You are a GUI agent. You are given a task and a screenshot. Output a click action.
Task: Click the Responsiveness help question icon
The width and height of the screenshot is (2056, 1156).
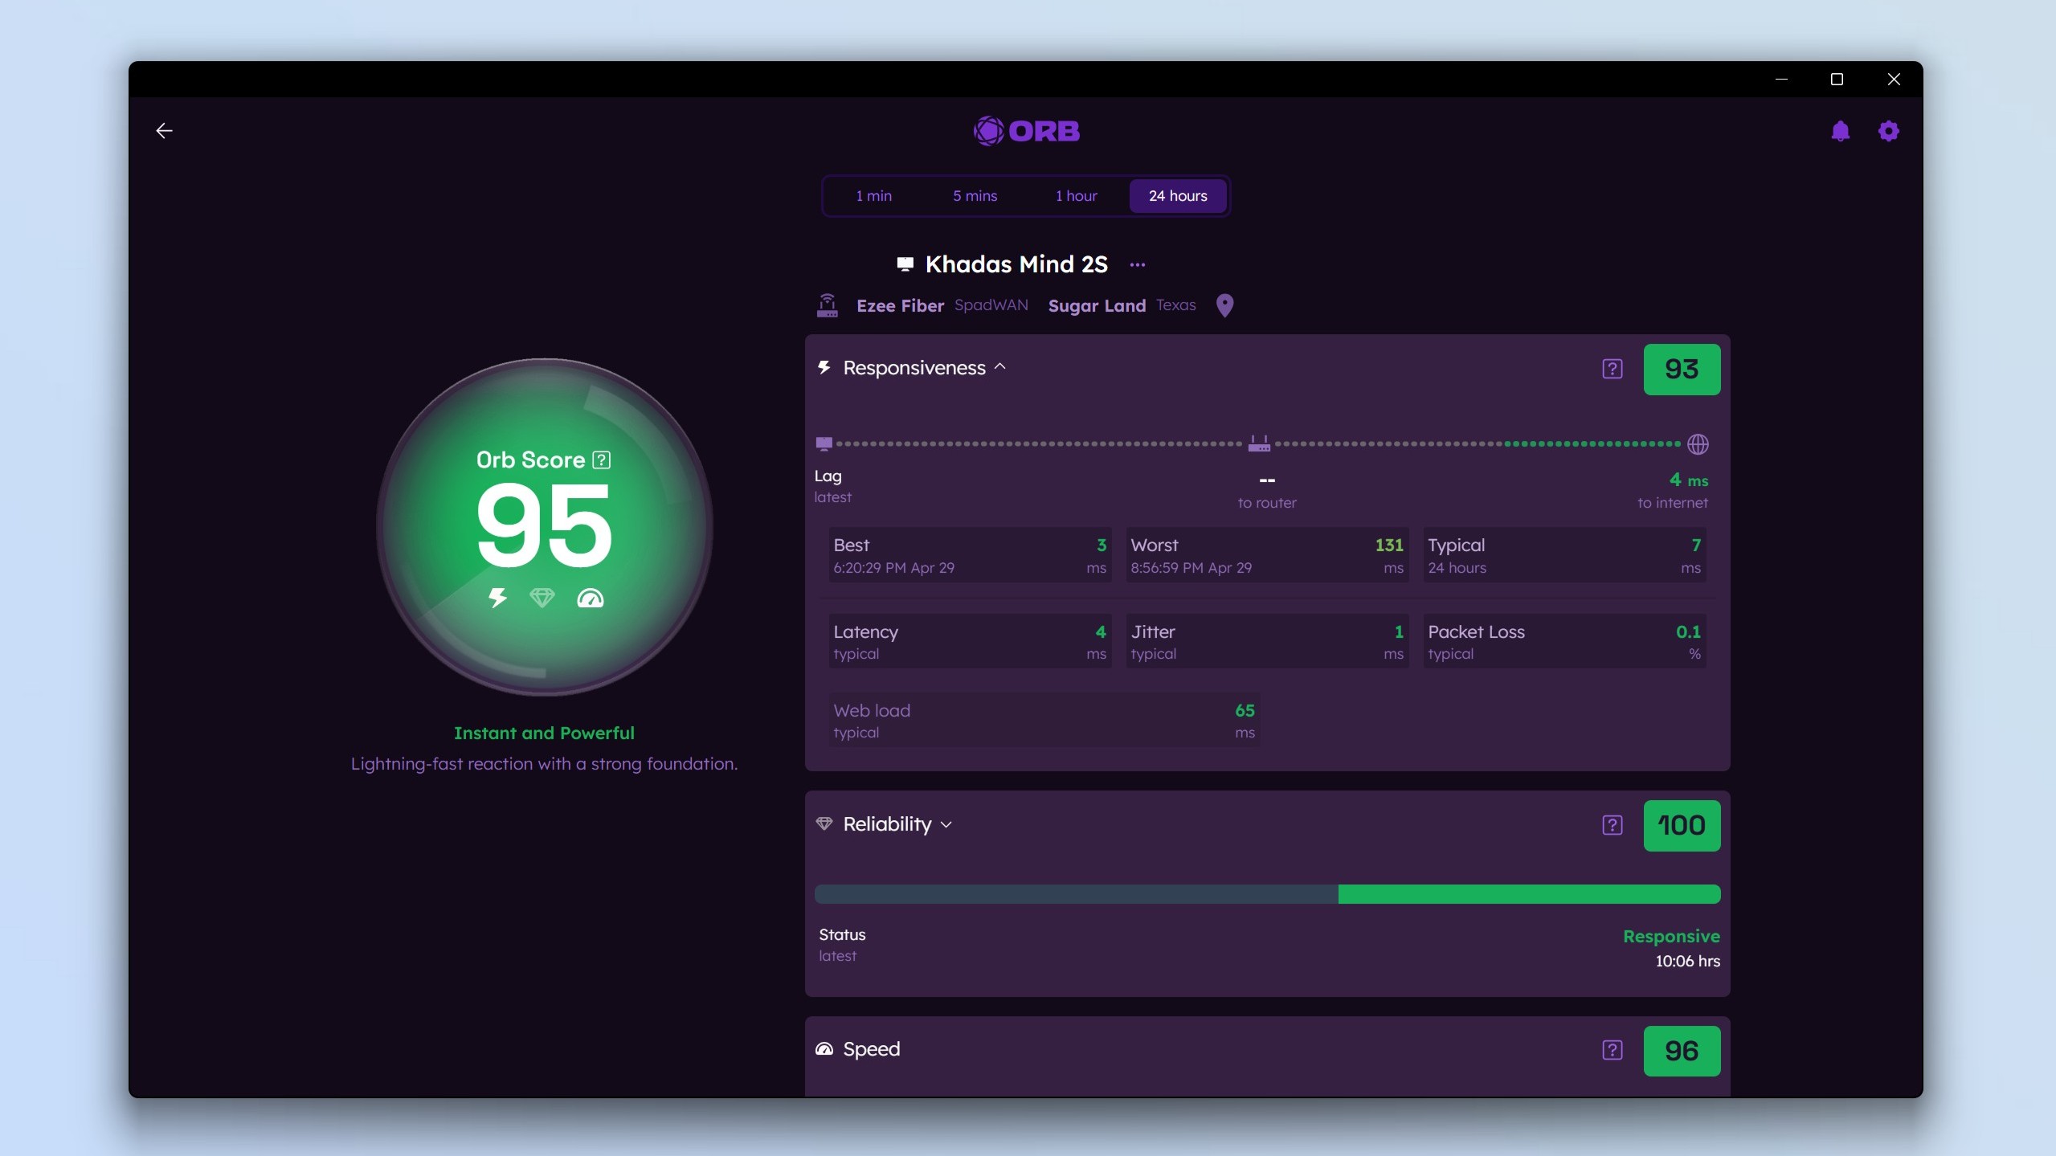pyautogui.click(x=1612, y=370)
